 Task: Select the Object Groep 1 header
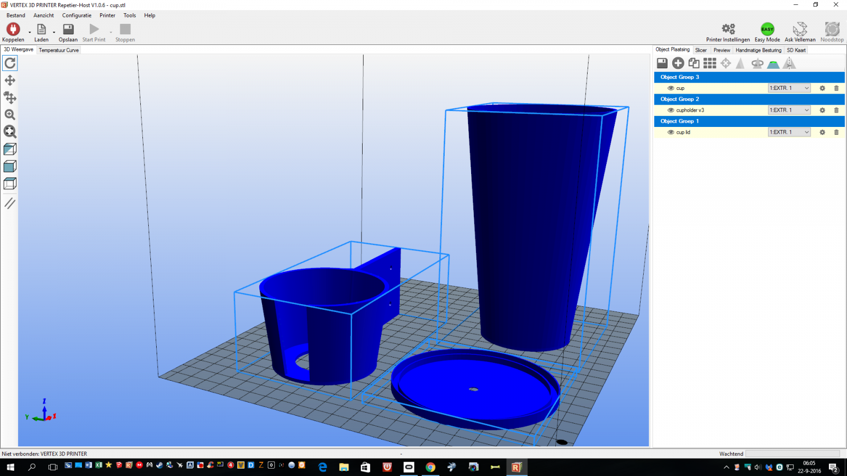tap(749, 121)
